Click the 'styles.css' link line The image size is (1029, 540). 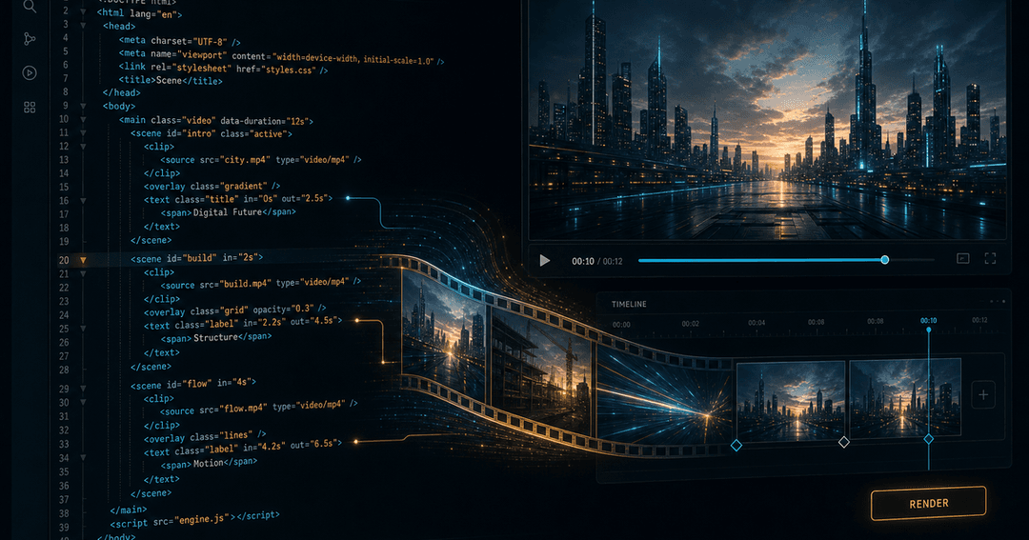[223, 69]
